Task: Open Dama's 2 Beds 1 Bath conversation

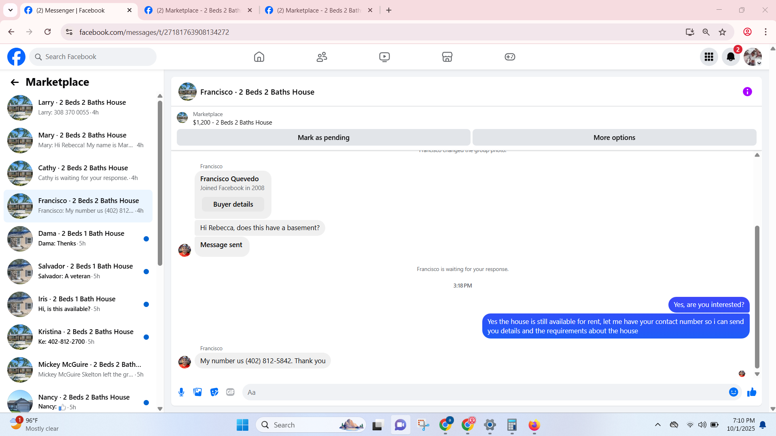Action: pyautogui.click(x=78, y=239)
